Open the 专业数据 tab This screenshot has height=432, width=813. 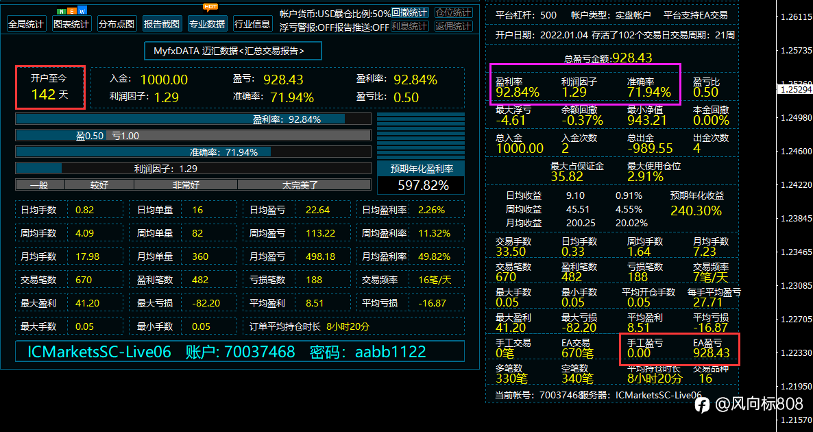click(208, 24)
